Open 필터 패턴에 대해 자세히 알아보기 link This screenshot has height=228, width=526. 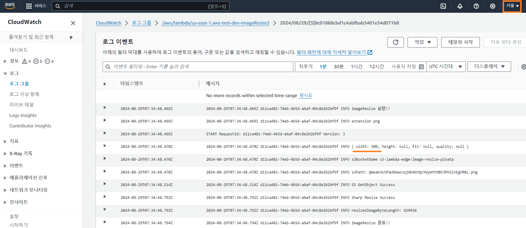click(331, 52)
